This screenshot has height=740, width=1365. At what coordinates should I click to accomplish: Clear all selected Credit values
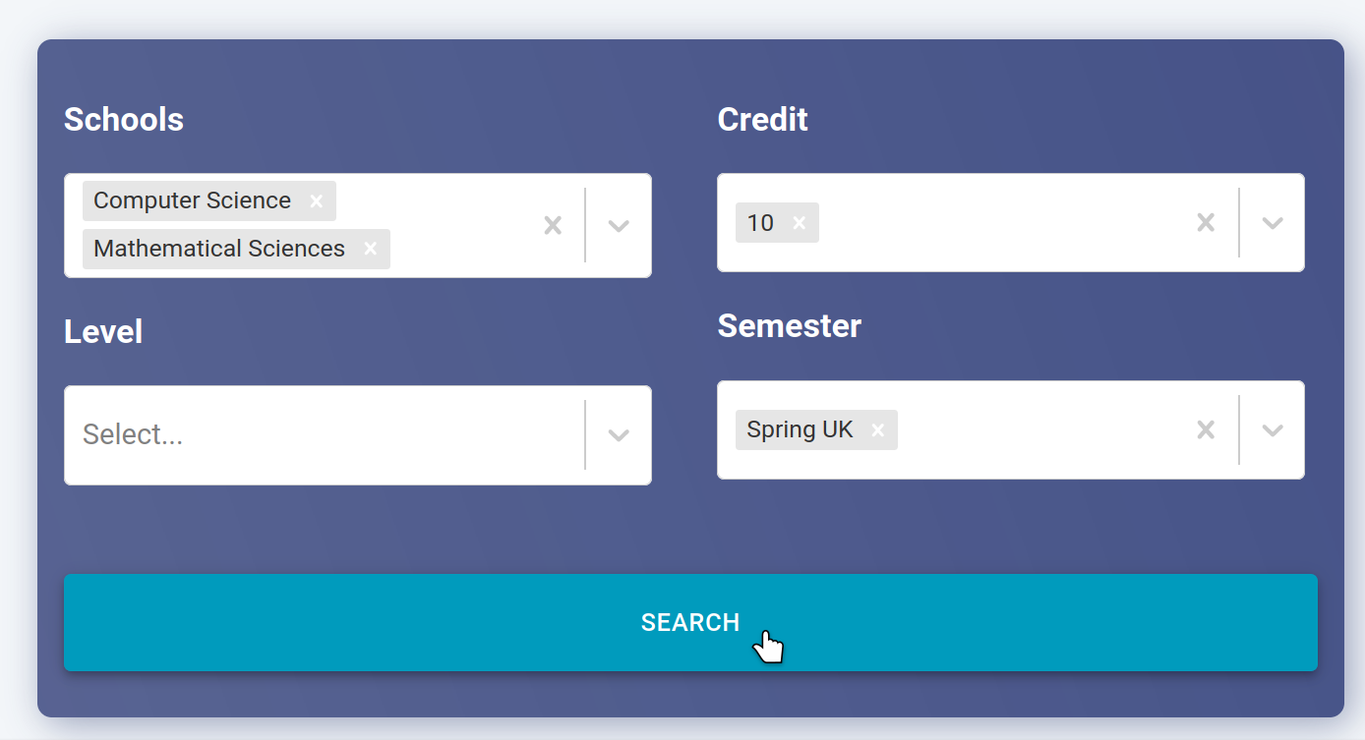(x=1206, y=223)
